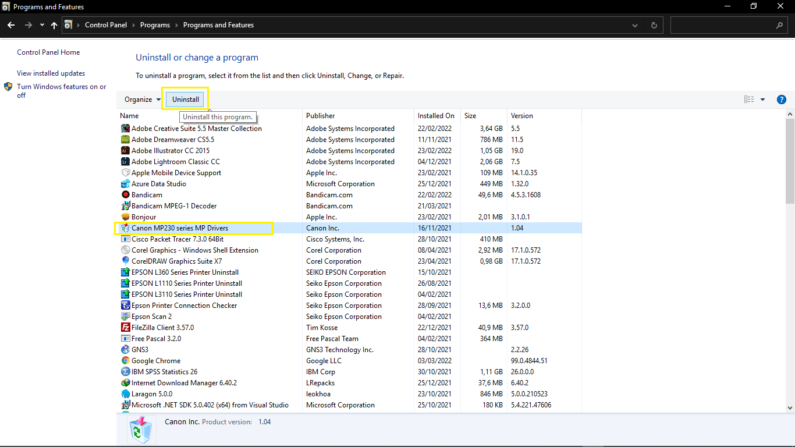Screen dimensions: 795x447
Task: Go back with the back arrow
Action: 11,25
